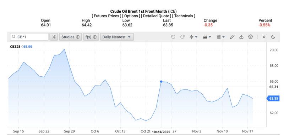
Task: Click the Percent value -0.55%
Action: [264, 25]
